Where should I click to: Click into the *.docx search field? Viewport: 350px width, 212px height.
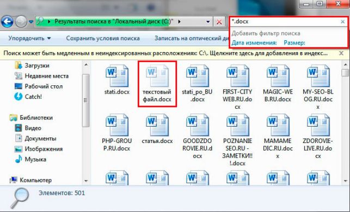[x=285, y=22]
